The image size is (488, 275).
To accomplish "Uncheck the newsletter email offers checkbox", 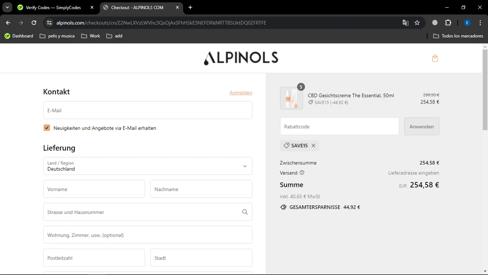I will click(47, 128).
